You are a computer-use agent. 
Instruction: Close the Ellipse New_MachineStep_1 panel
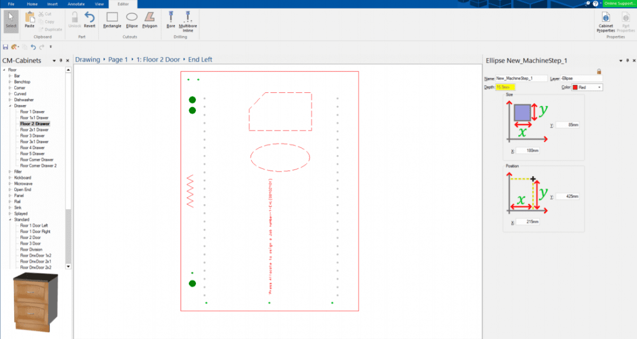633,60
